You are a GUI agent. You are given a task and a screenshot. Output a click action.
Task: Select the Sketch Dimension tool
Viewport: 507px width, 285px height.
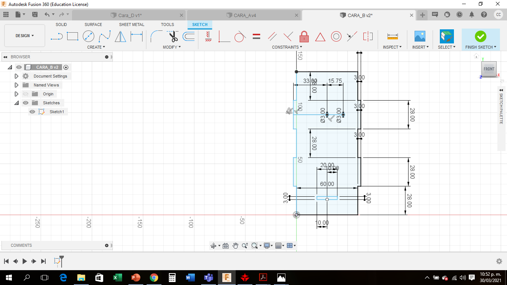pyautogui.click(x=137, y=36)
